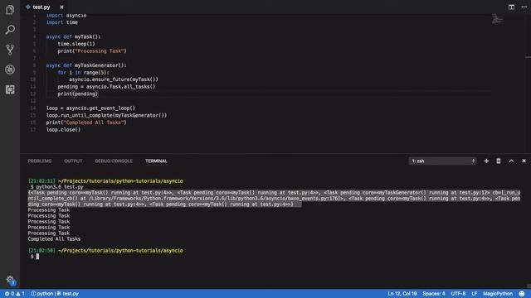Screen dimensions: 531x298
Task: Open the Manage gear settings icon
Action: point(10,280)
